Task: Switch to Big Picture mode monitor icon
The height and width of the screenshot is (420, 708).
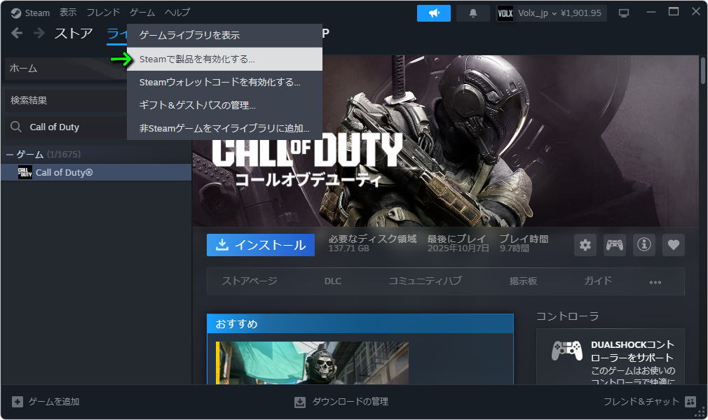Action: click(x=624, y=13)
